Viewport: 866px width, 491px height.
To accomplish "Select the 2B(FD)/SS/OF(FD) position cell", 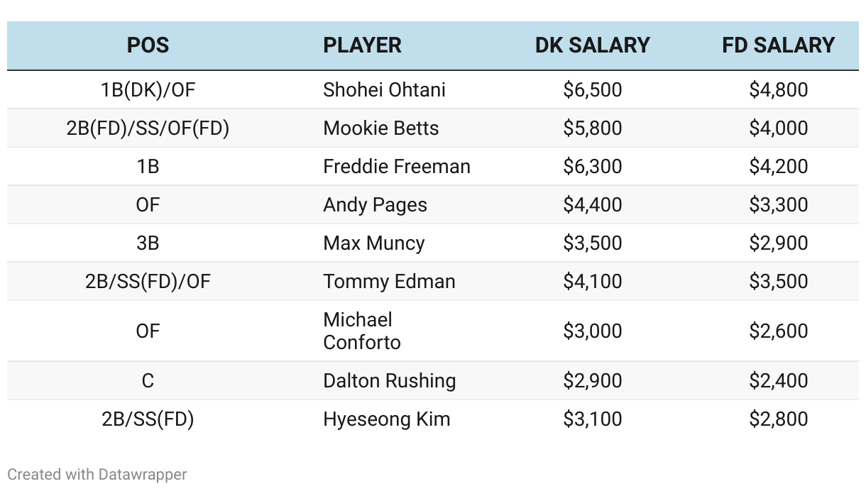I will (148, 128).
